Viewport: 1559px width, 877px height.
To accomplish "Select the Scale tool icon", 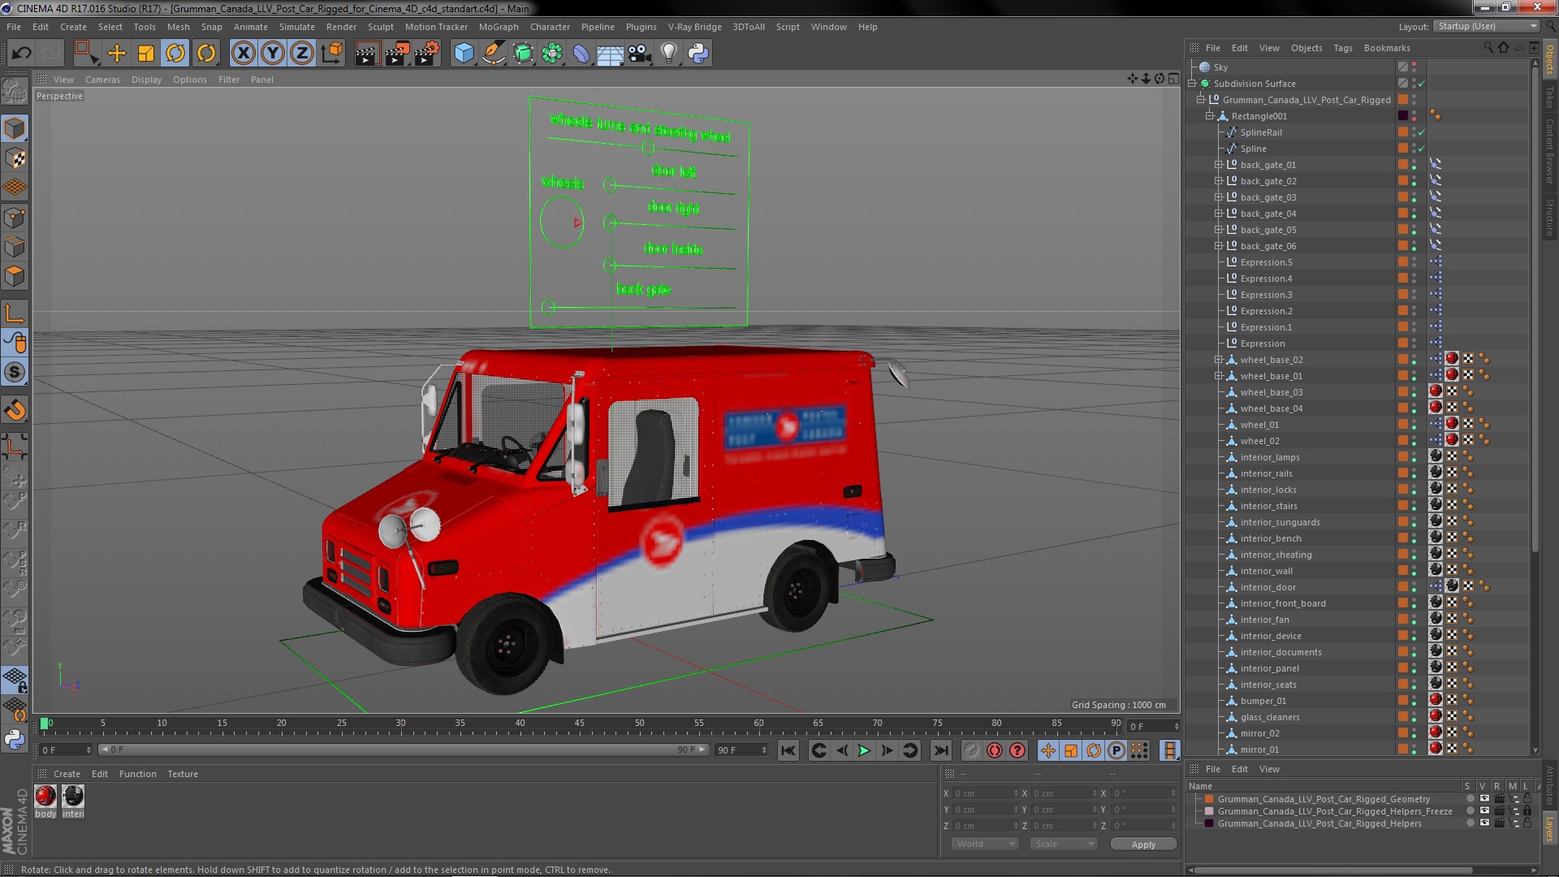I will [146, 54].
